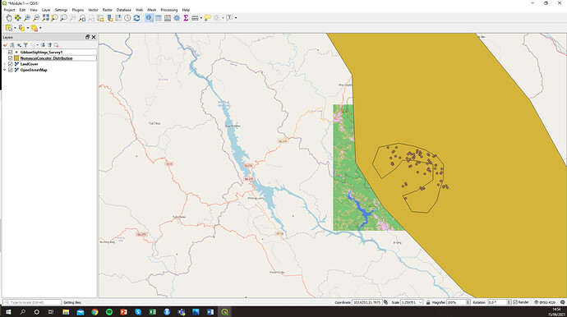
Task: Uncheck the LandCover layer checkbox
Action: click(x=11, y=64)
